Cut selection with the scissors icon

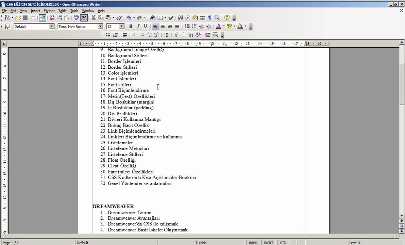(x=94, y=18)
